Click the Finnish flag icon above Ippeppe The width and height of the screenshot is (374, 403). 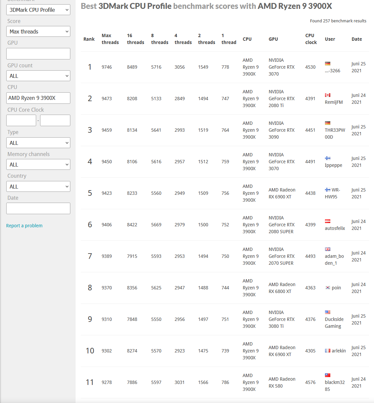click(x=327, y=158)
